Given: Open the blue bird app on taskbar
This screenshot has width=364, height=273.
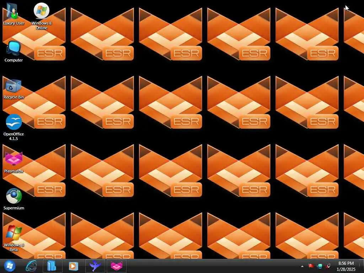Looking at the screenshot, I should (95, 266).
